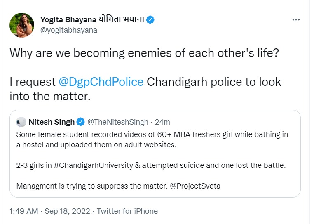Screen dimensions: 314x224
Task: Click the blue verified badge beside Yogita Bhayana
Action: pyautogui.click(x=151, y=19)
